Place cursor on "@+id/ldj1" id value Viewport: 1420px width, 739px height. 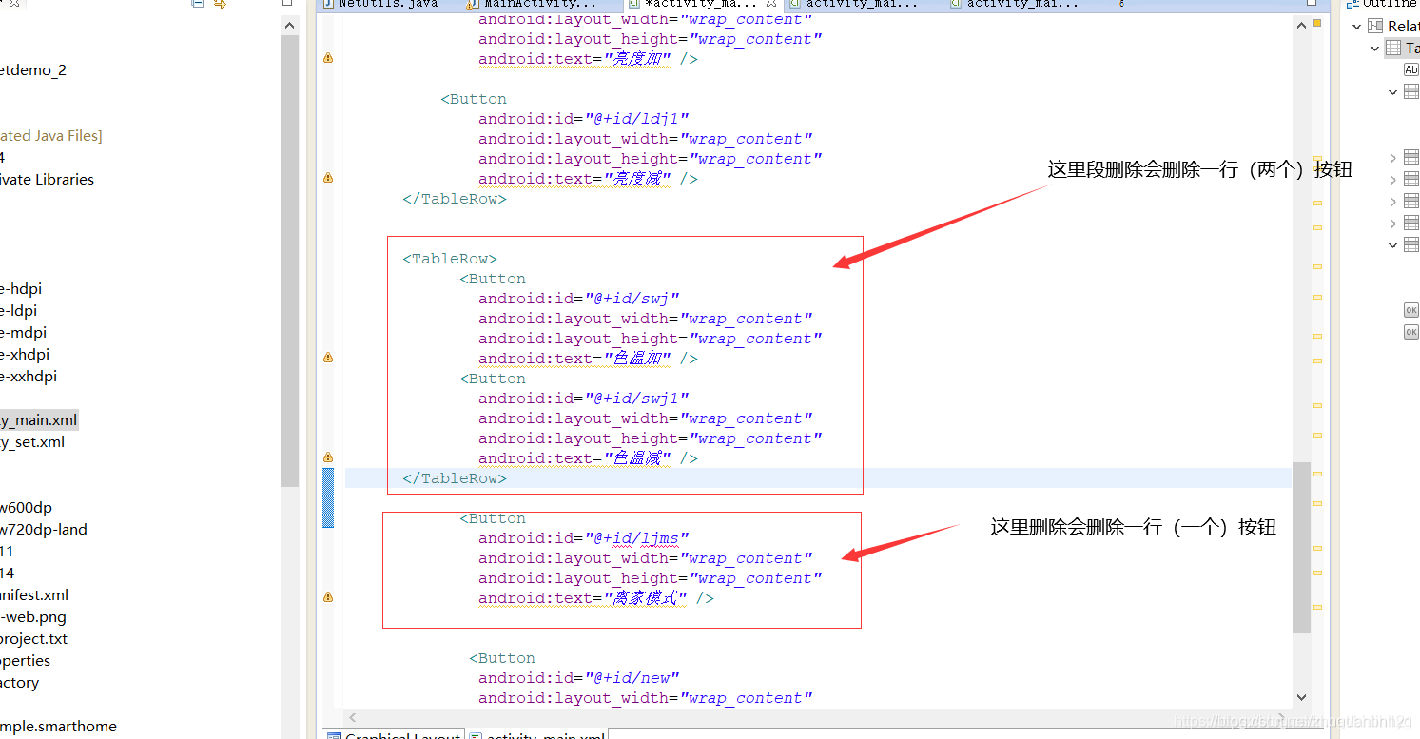pos(636,119)
